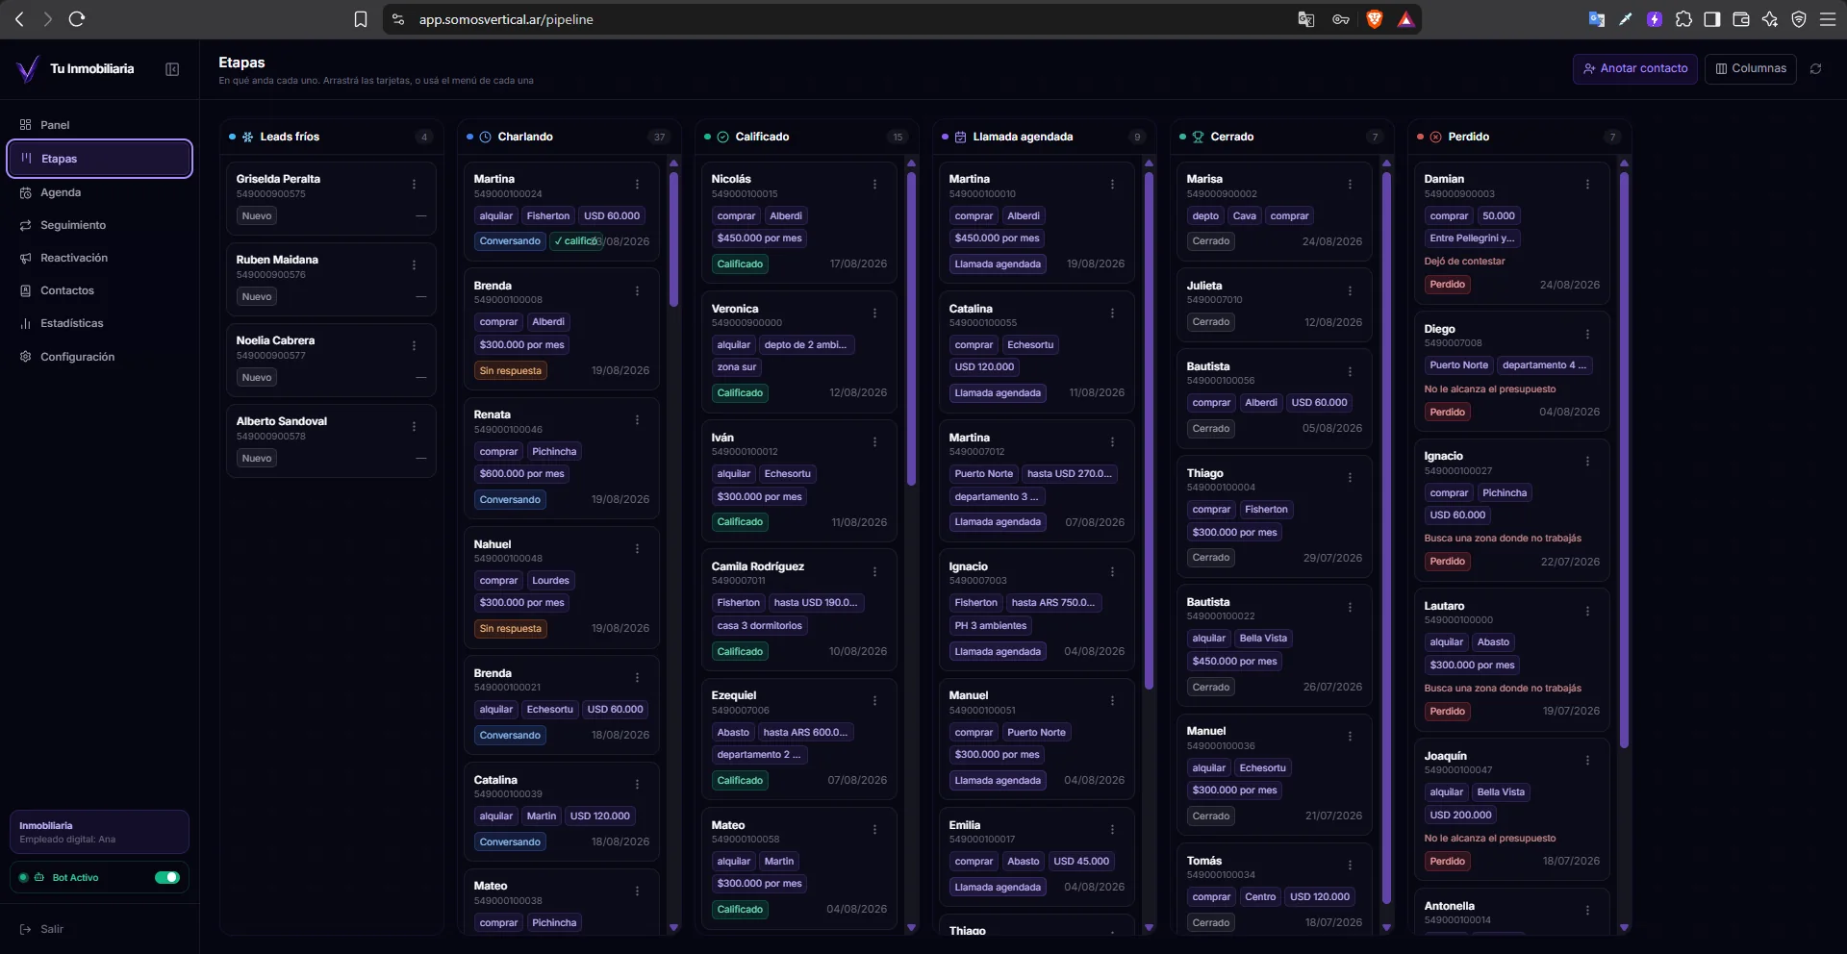Click the Charlando clock icon
This screenshot has width=1847, height=954.
tap(485, 138)
